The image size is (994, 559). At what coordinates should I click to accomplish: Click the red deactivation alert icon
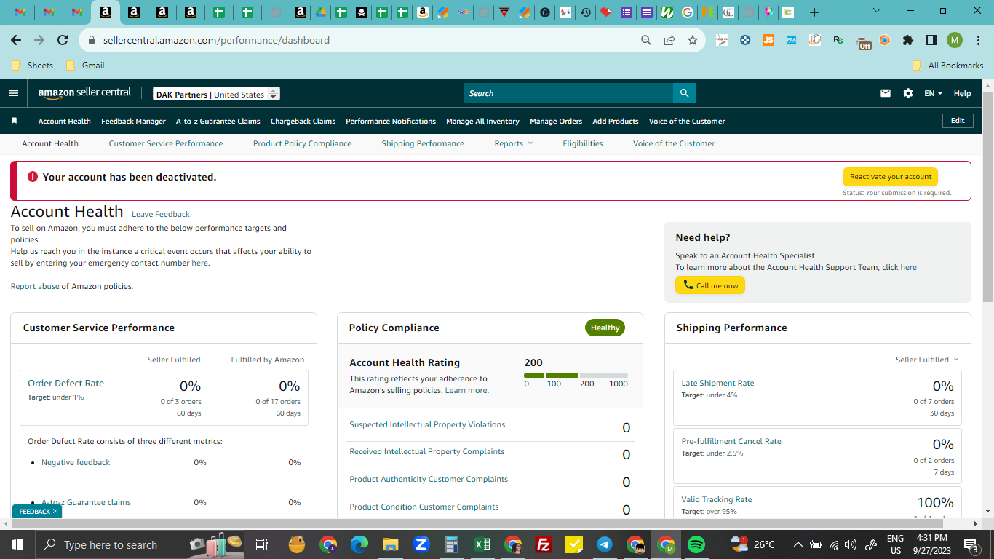[33, 177]
